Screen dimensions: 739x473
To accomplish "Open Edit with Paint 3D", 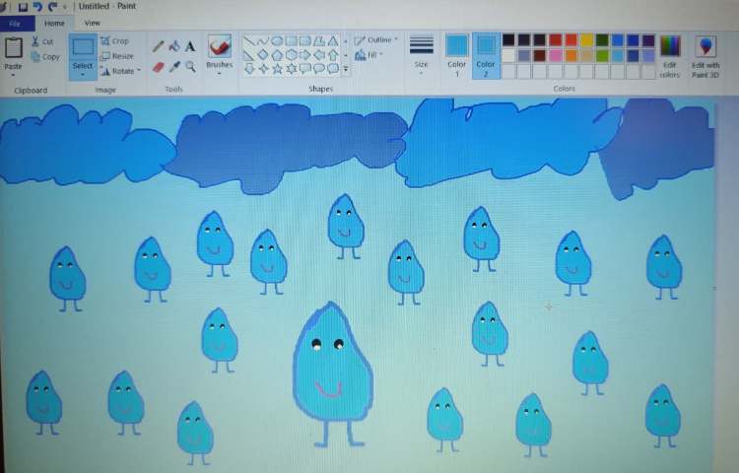I will point(705,56).
